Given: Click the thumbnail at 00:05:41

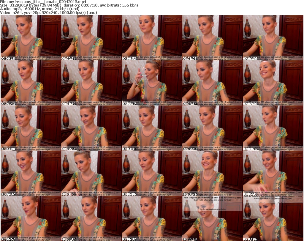Looking at the screenshot, I should [x=273, y=173].
